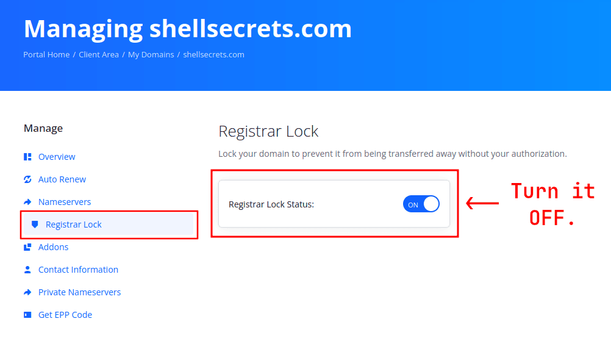Select Auto Renew in Manage menu
611x338 pixels.
pyautogui.click(x=62, y=179)
